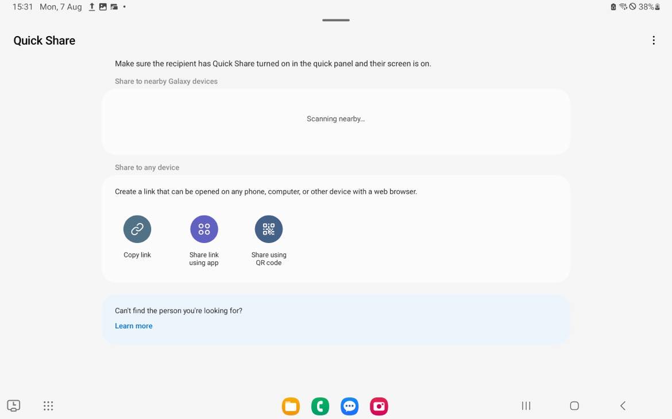Tap the Back navigation arrow
The image size is (672, 419).
click(x=623, y=406)
